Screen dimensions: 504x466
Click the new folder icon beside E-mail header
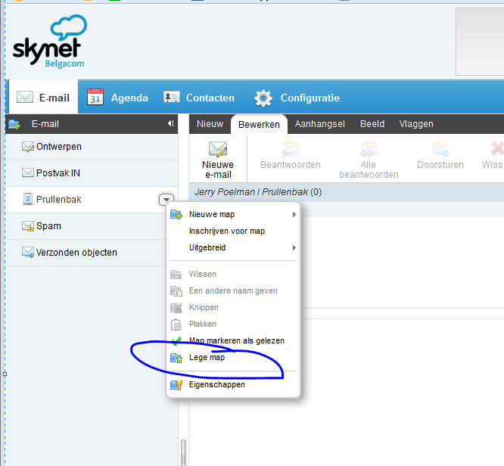[14, 124]
